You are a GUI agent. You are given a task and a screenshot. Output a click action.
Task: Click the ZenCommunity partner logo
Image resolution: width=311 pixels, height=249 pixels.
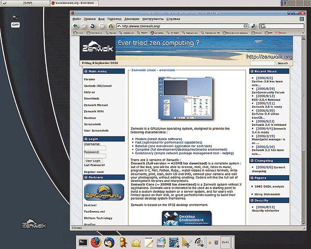[104, 192]
